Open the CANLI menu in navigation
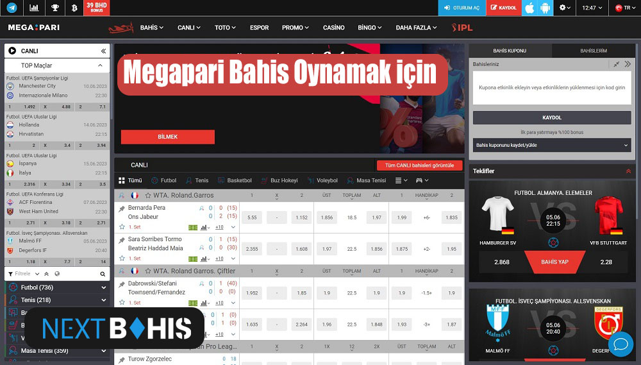The image size is (641, 365). pyautogui.click(x=189, y=28)
